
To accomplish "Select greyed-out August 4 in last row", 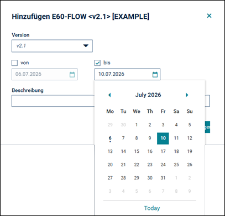I will [123, 191].
